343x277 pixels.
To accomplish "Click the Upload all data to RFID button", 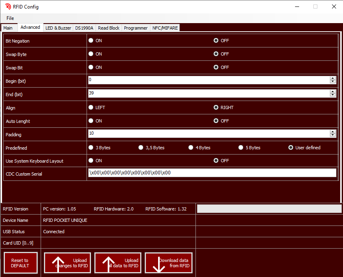I will pyautogui.click(x=118, y=263).
